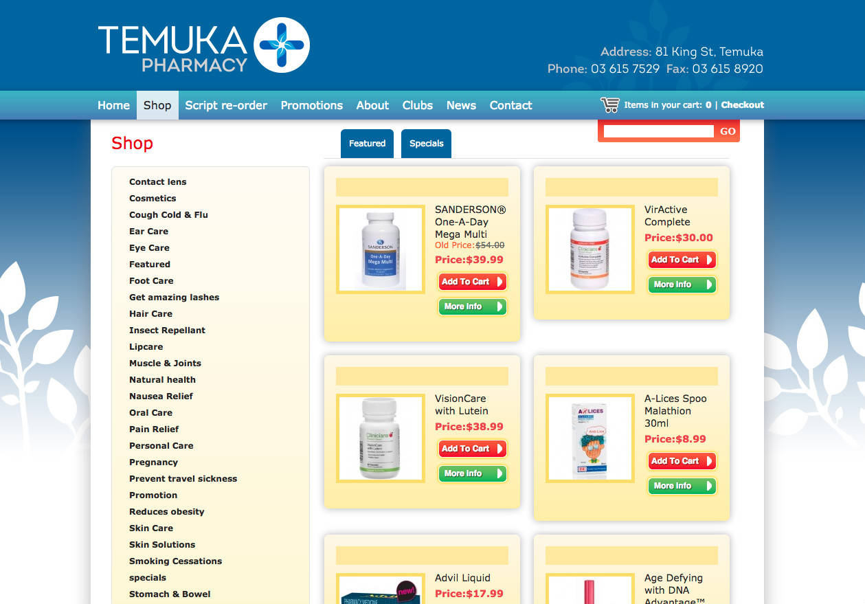This screenshot has height=604, width=865.
Task: Select the Ear Care category
Action: pyautogui.click(x=148, y=232)
